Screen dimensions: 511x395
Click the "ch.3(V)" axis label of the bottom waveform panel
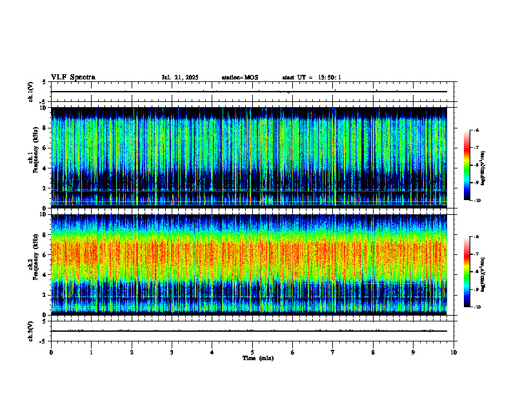(30, 331)
